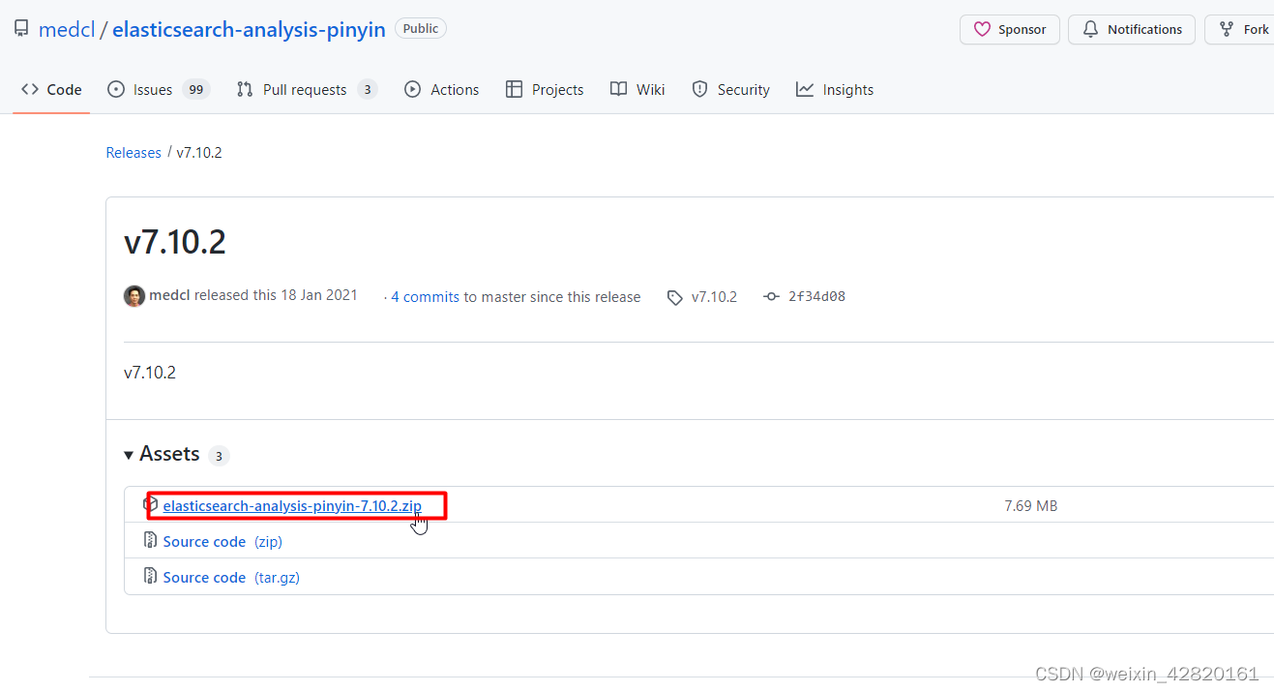Open the Security tab

[x=730, y=89]
